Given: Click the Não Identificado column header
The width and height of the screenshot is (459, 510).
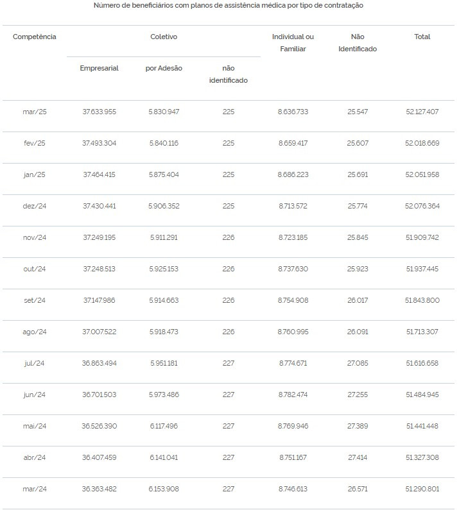Looking at the screenshot, I should (x=358, y=42).
